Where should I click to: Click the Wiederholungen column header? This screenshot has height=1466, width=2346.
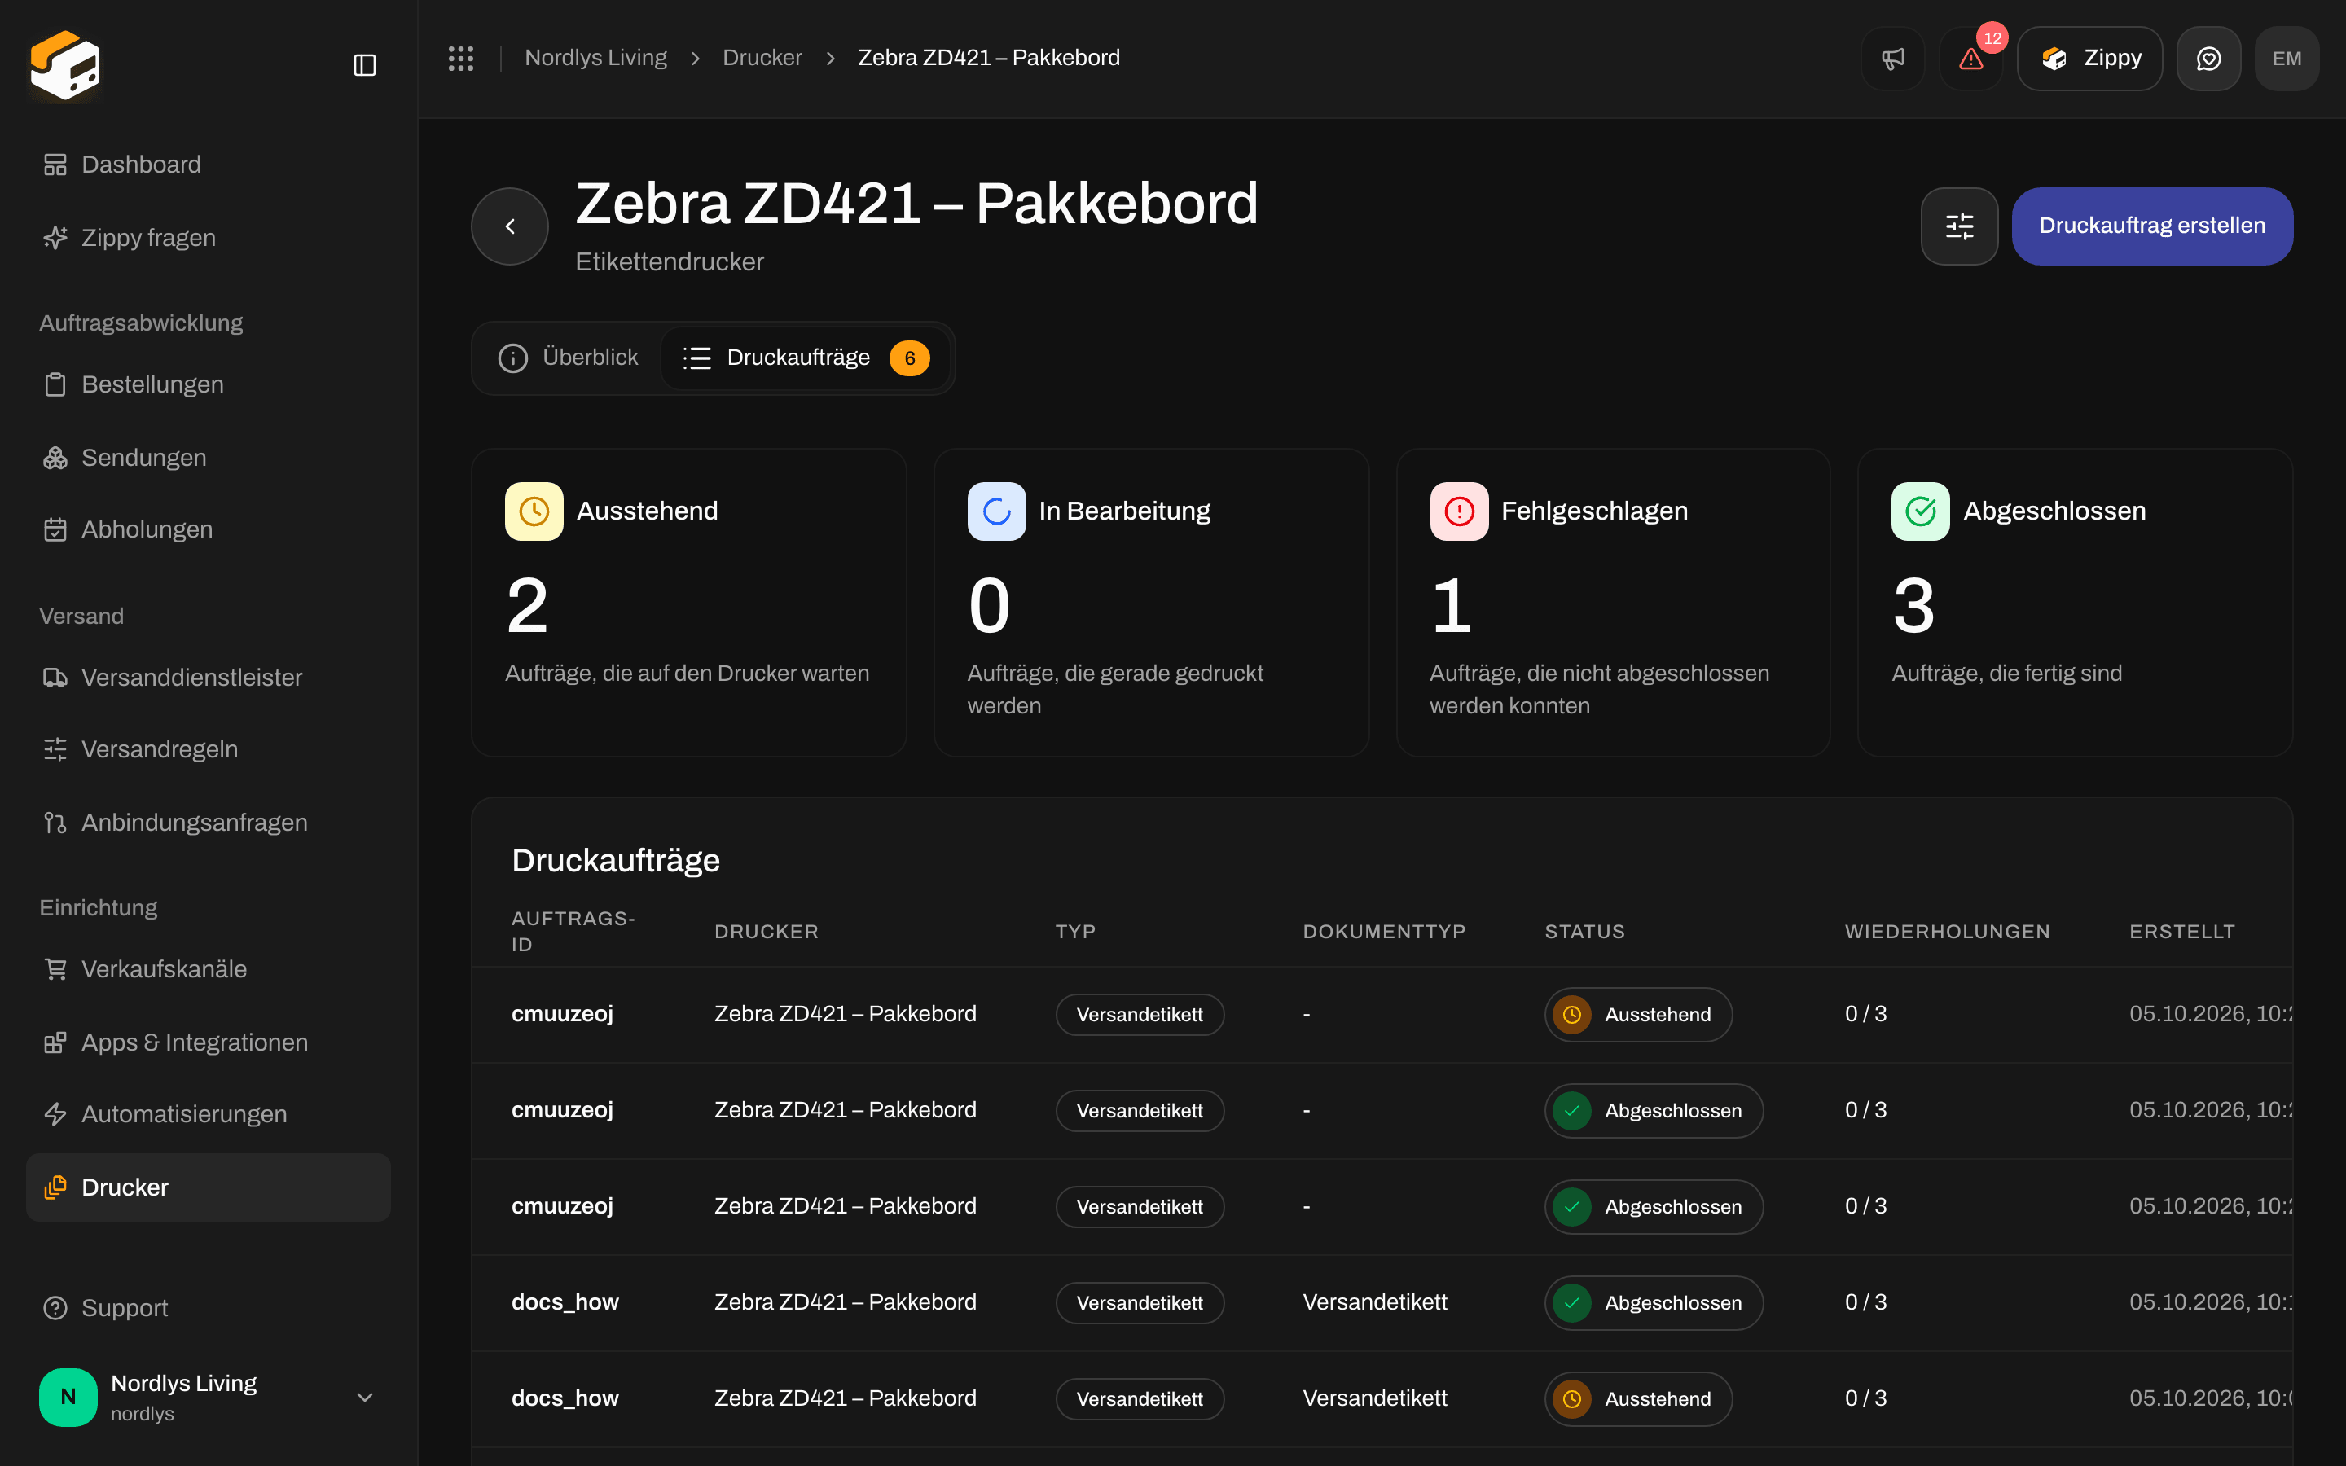[x=1947, y=932]
